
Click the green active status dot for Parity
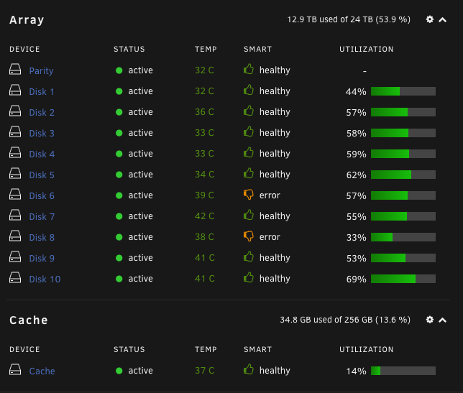click(x=119, y=70)
